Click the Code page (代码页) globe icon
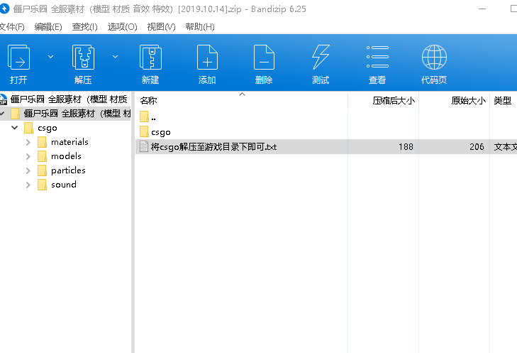Viewport: 517px width, 353px height. pos(434,57)
